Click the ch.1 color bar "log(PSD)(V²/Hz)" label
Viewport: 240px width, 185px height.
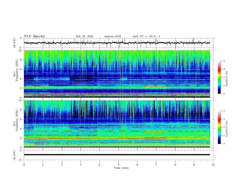point(227,79)
